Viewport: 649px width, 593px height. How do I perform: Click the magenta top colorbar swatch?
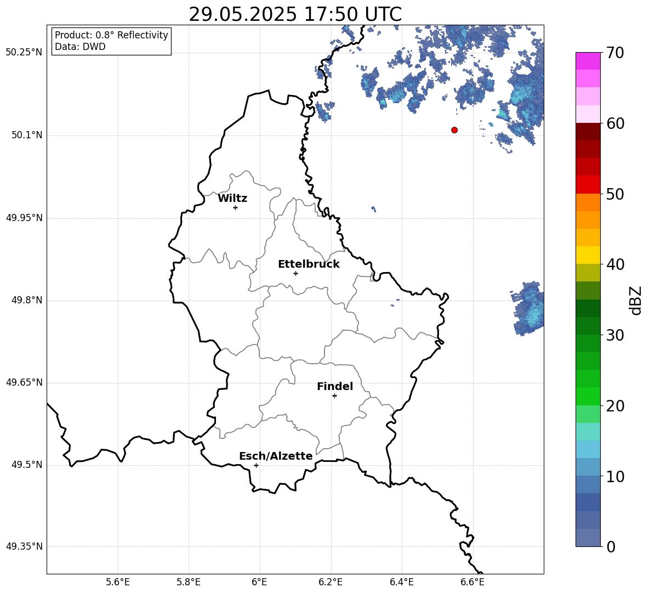pos(588,61)
